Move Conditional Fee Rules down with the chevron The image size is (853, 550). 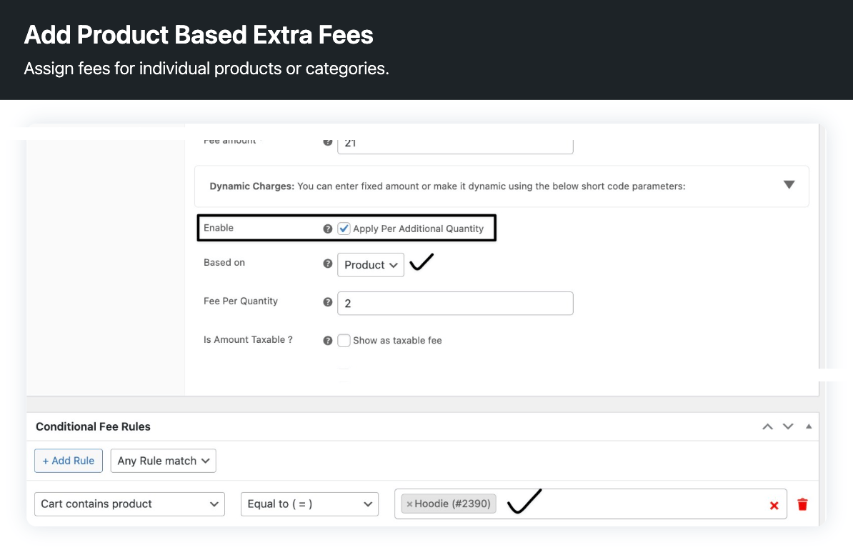(x=787, y=426)
